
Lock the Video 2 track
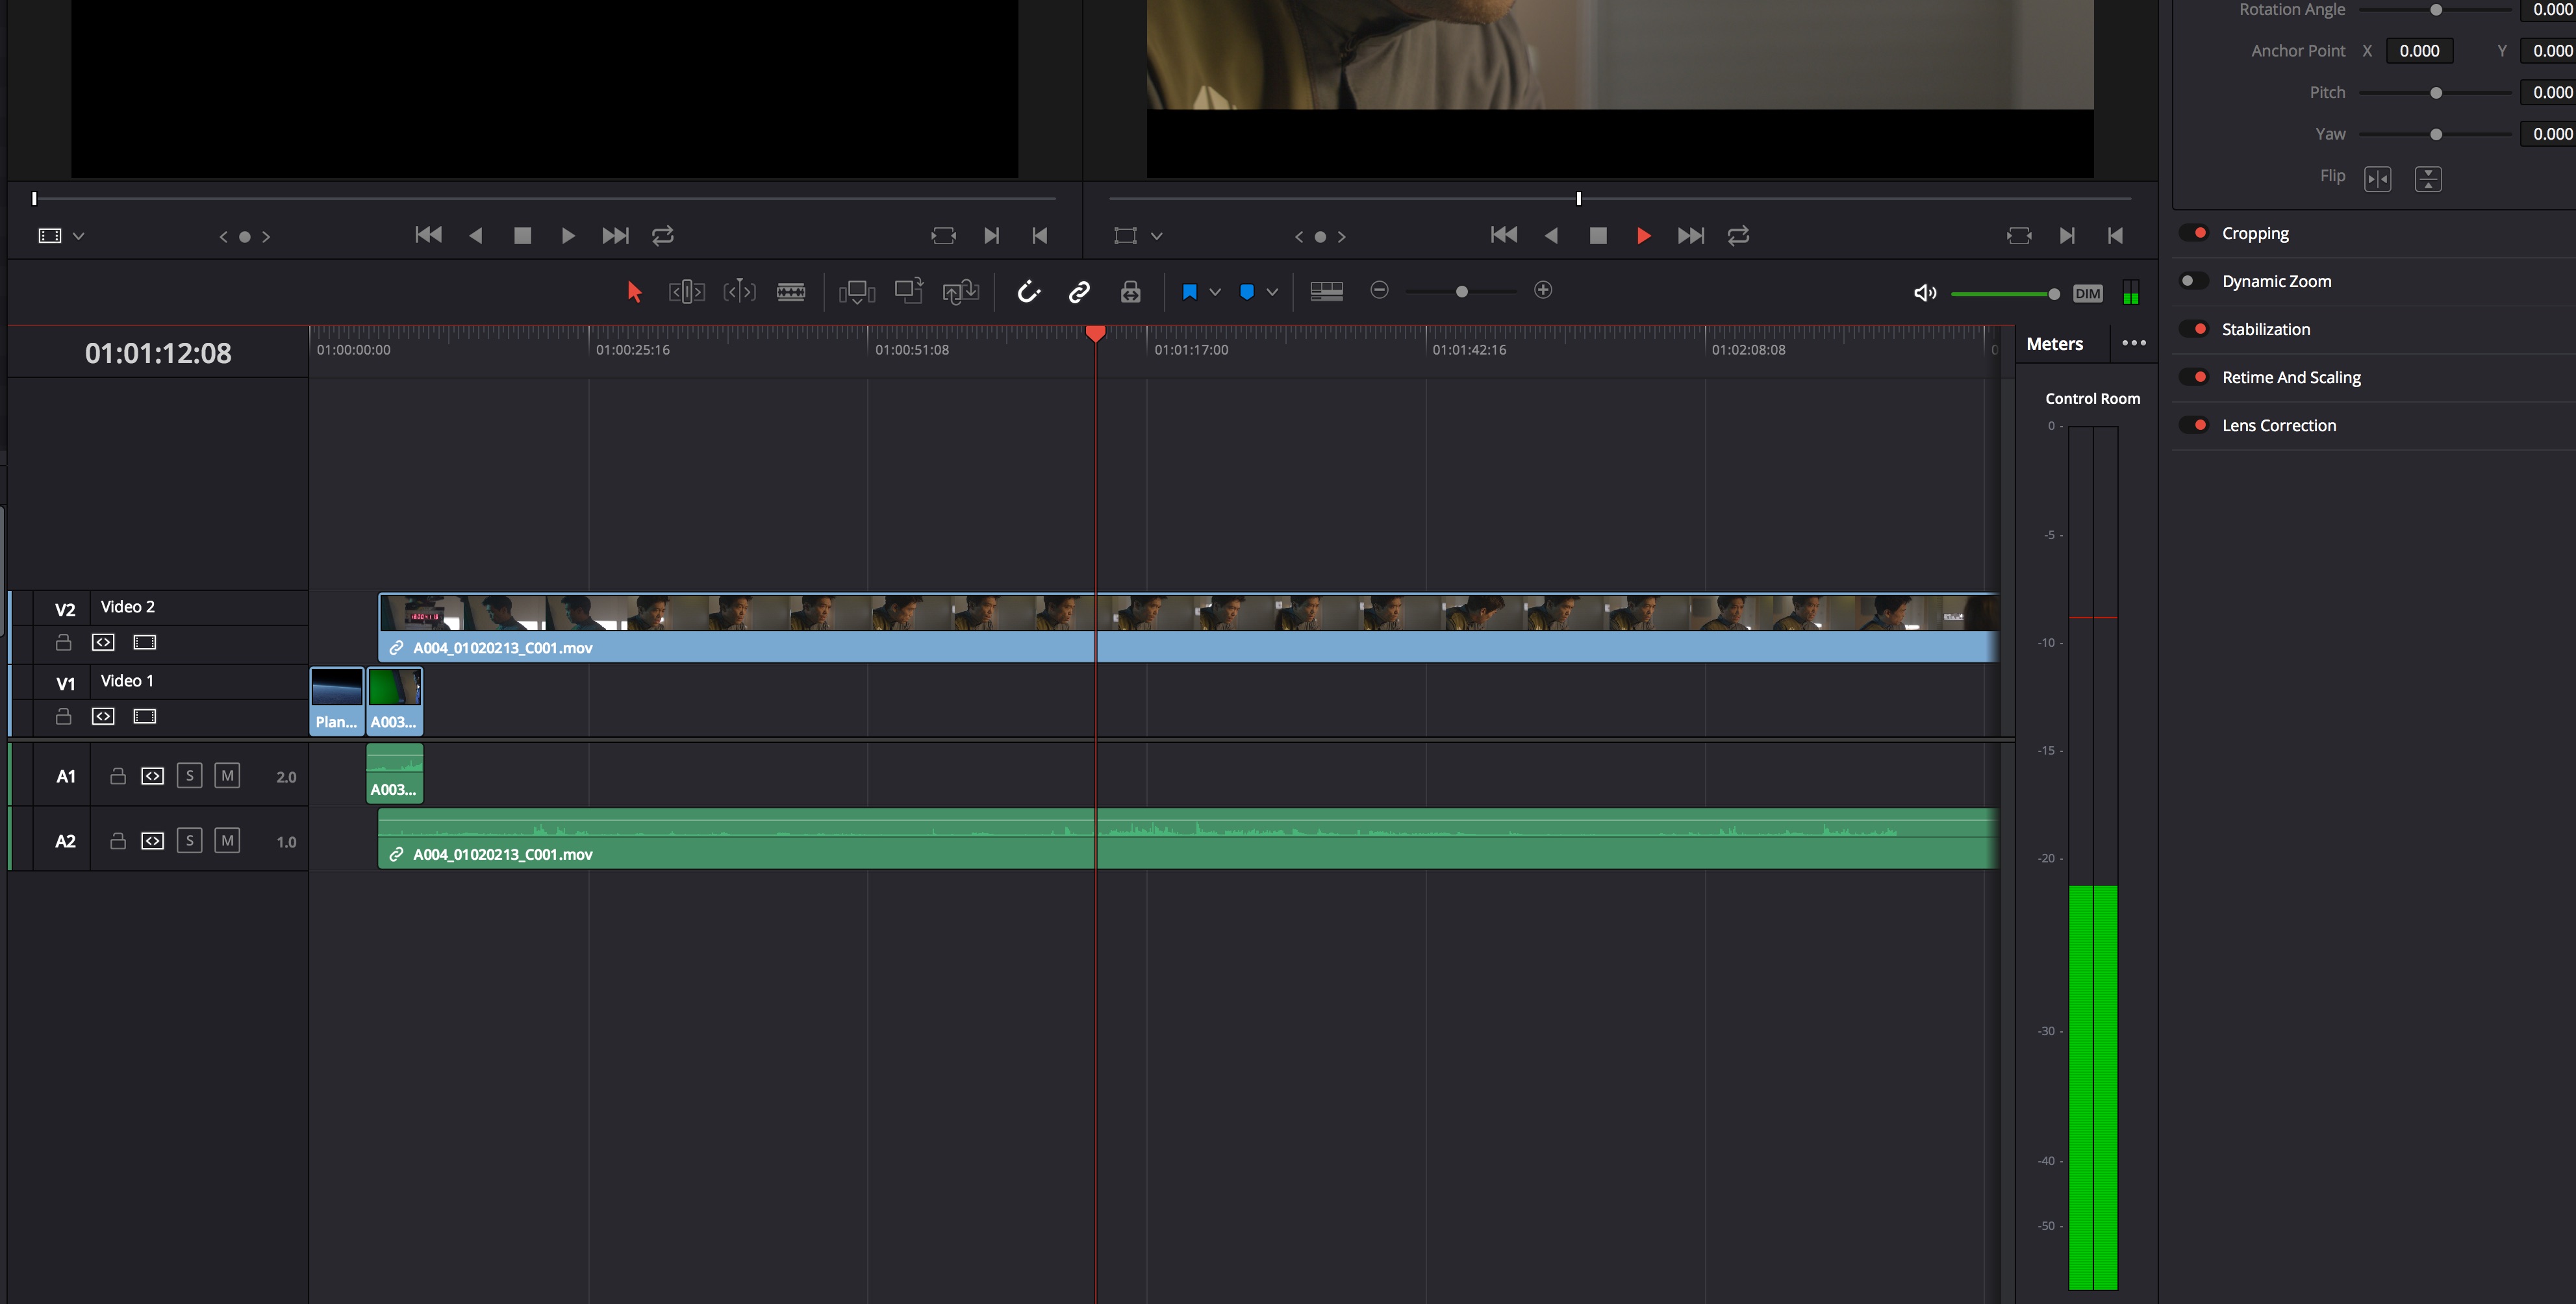63,642
